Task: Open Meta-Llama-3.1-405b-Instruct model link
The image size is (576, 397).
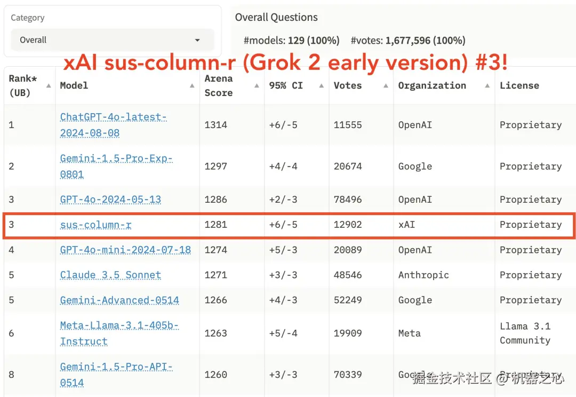Action: pos(119,334)
